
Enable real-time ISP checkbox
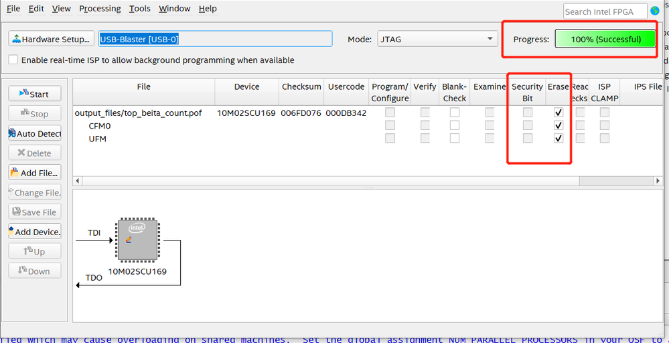coord(13,60)
